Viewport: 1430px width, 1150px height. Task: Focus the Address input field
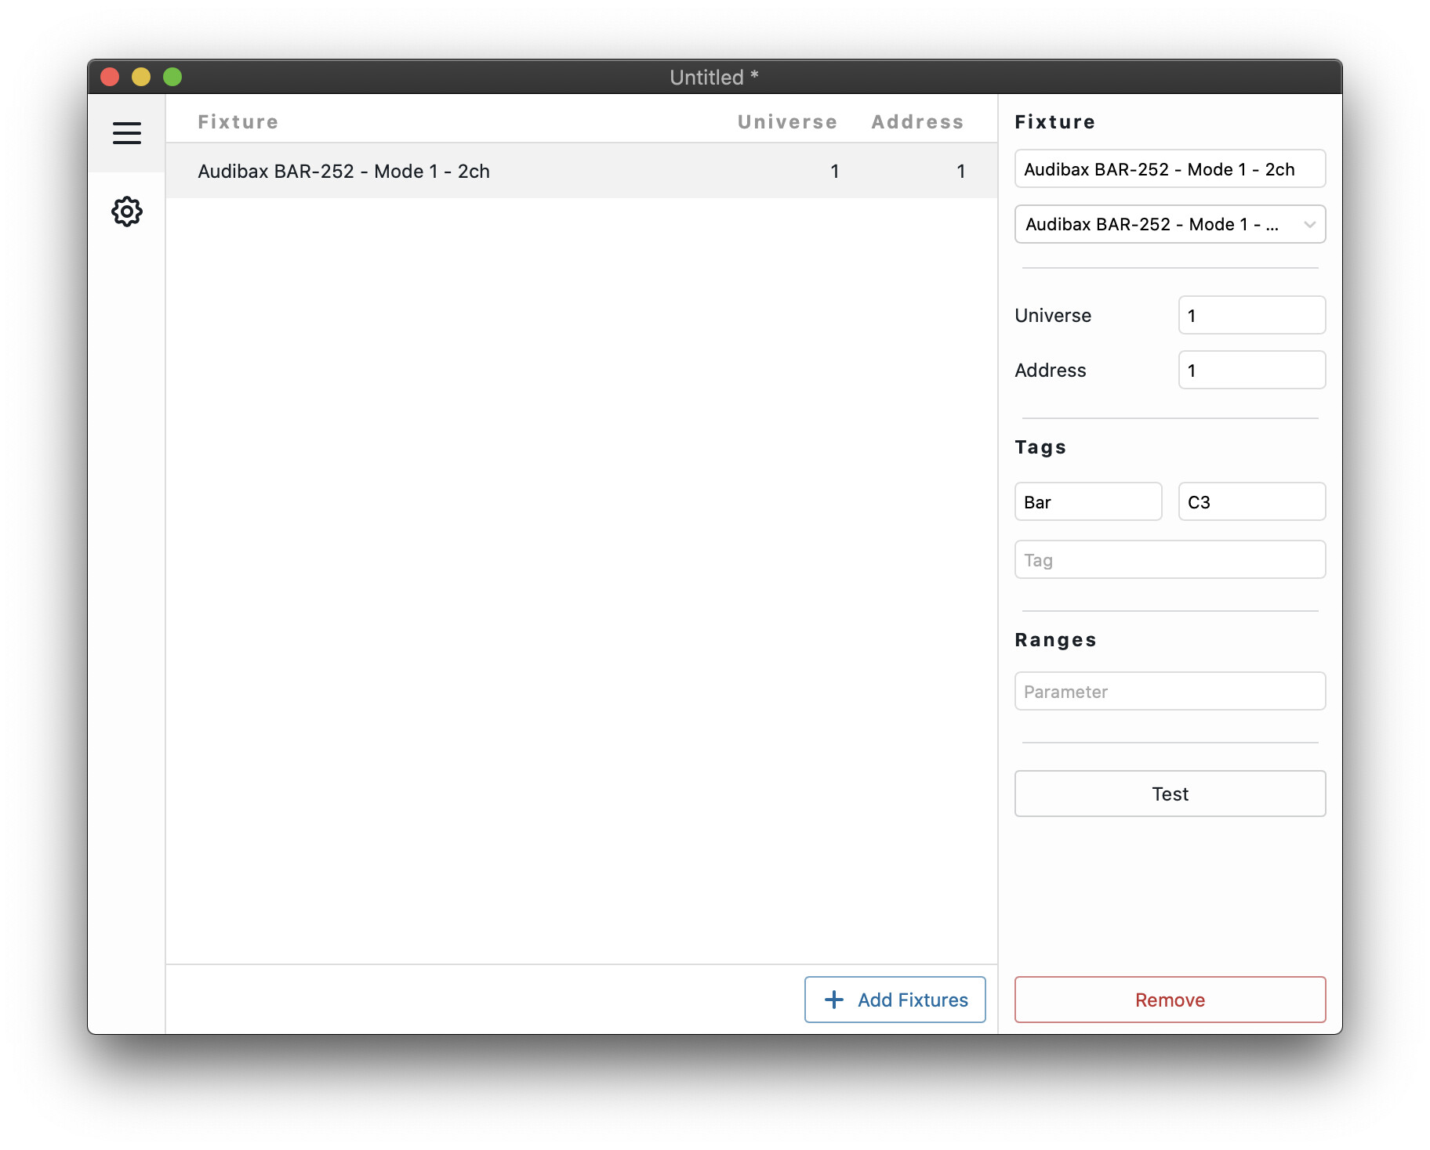click(x=1251, y=371)
